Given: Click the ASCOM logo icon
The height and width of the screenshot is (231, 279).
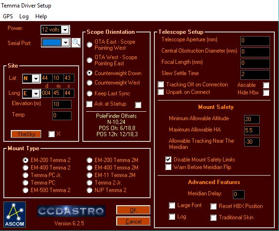Looking at the screenshot, I should [15, 215].
